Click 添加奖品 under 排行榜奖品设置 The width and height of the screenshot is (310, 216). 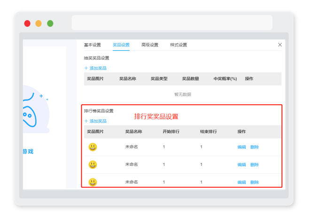(x=98, y=121)
